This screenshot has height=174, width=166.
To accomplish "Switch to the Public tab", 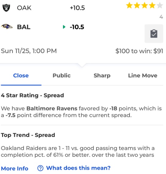I will [62, 76].
